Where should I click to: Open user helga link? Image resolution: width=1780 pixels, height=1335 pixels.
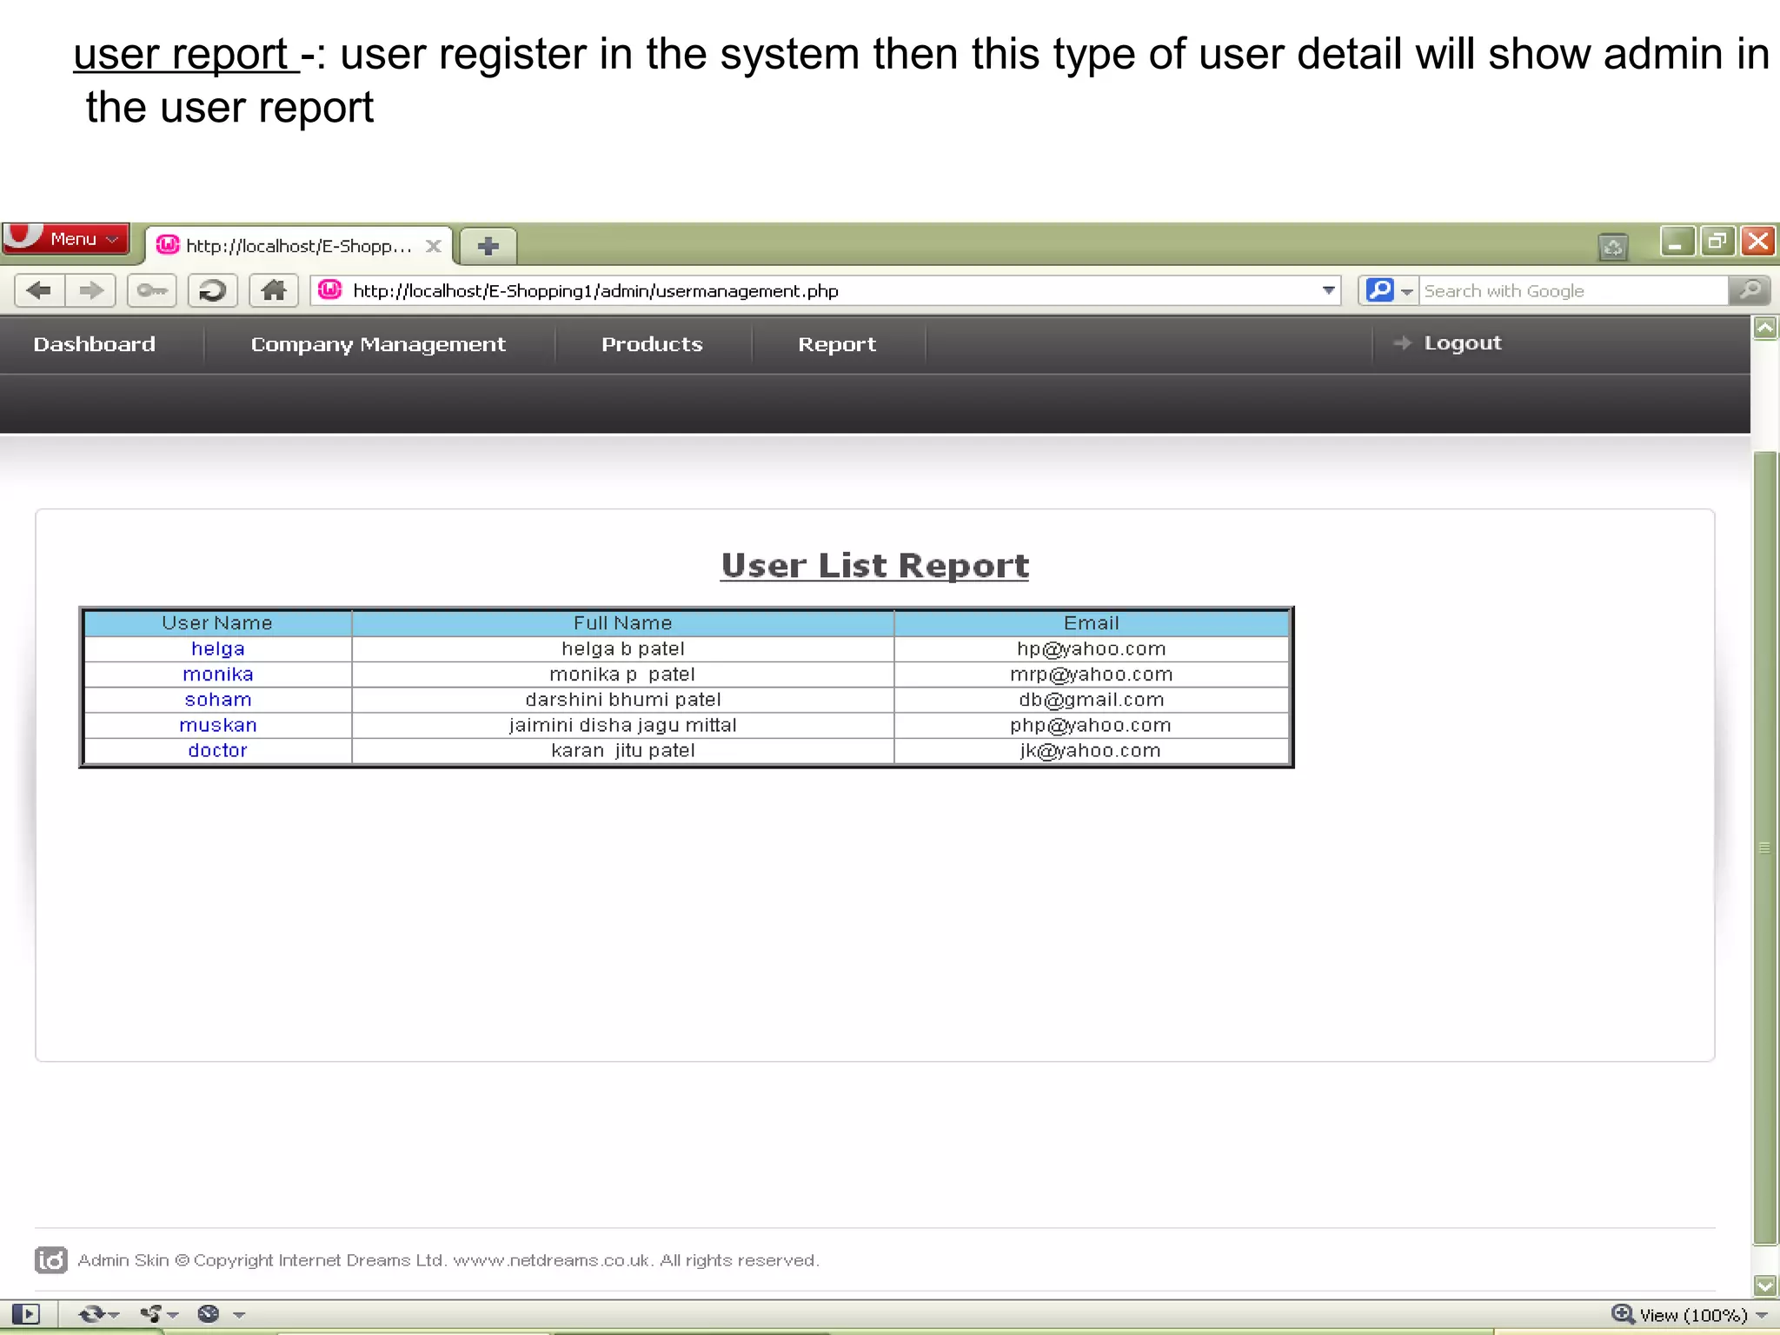pyautogui.click(x=217, y=649)
